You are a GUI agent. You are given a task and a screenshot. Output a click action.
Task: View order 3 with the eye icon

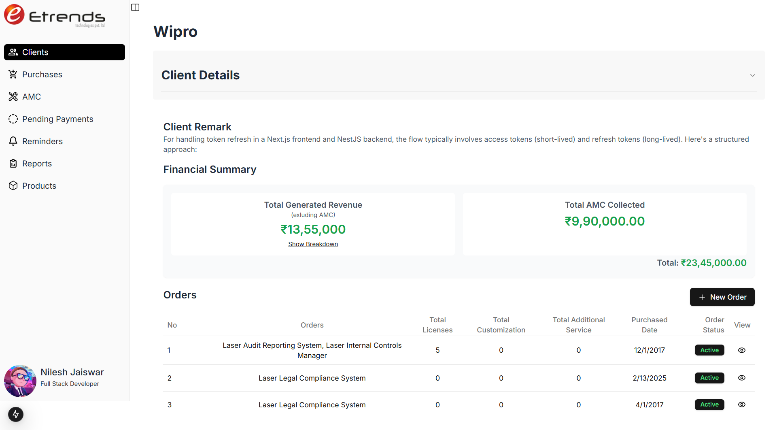(742, 404)
